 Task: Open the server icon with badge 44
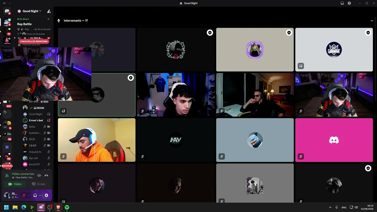tap(7, 156)
